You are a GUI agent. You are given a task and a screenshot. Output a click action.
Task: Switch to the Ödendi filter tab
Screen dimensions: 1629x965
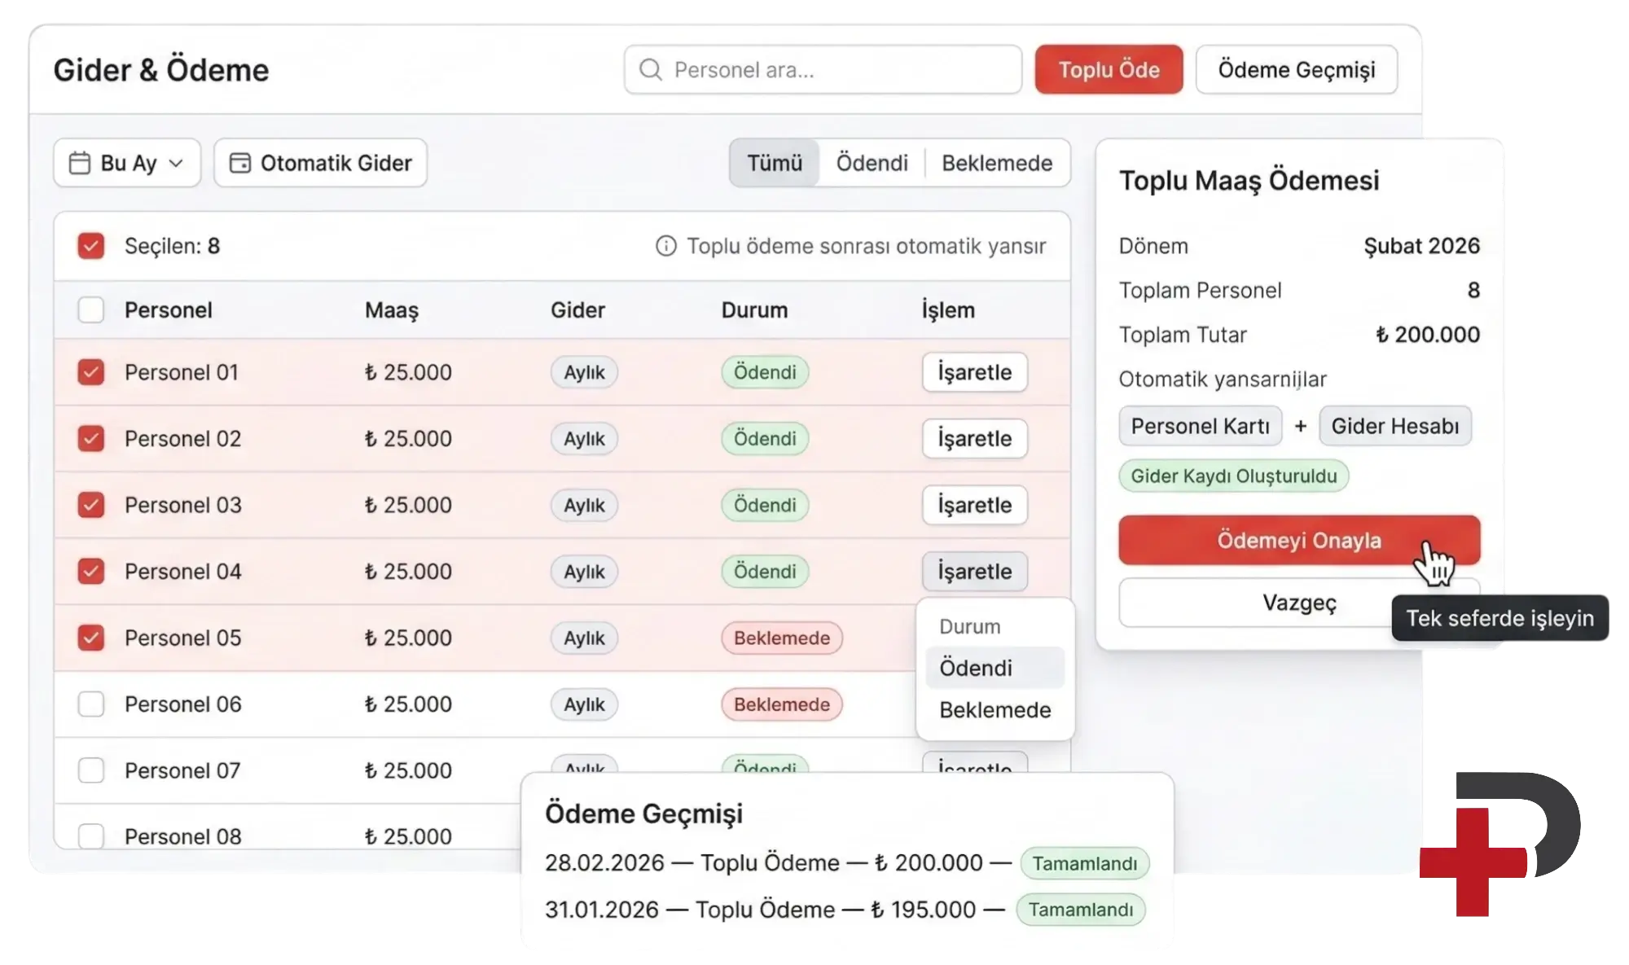[x=872, y=163]
